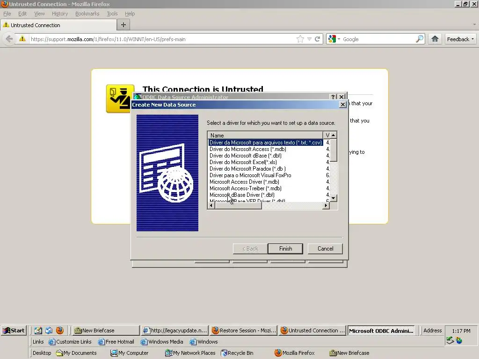Open the Tools menu

click(112, 14)
